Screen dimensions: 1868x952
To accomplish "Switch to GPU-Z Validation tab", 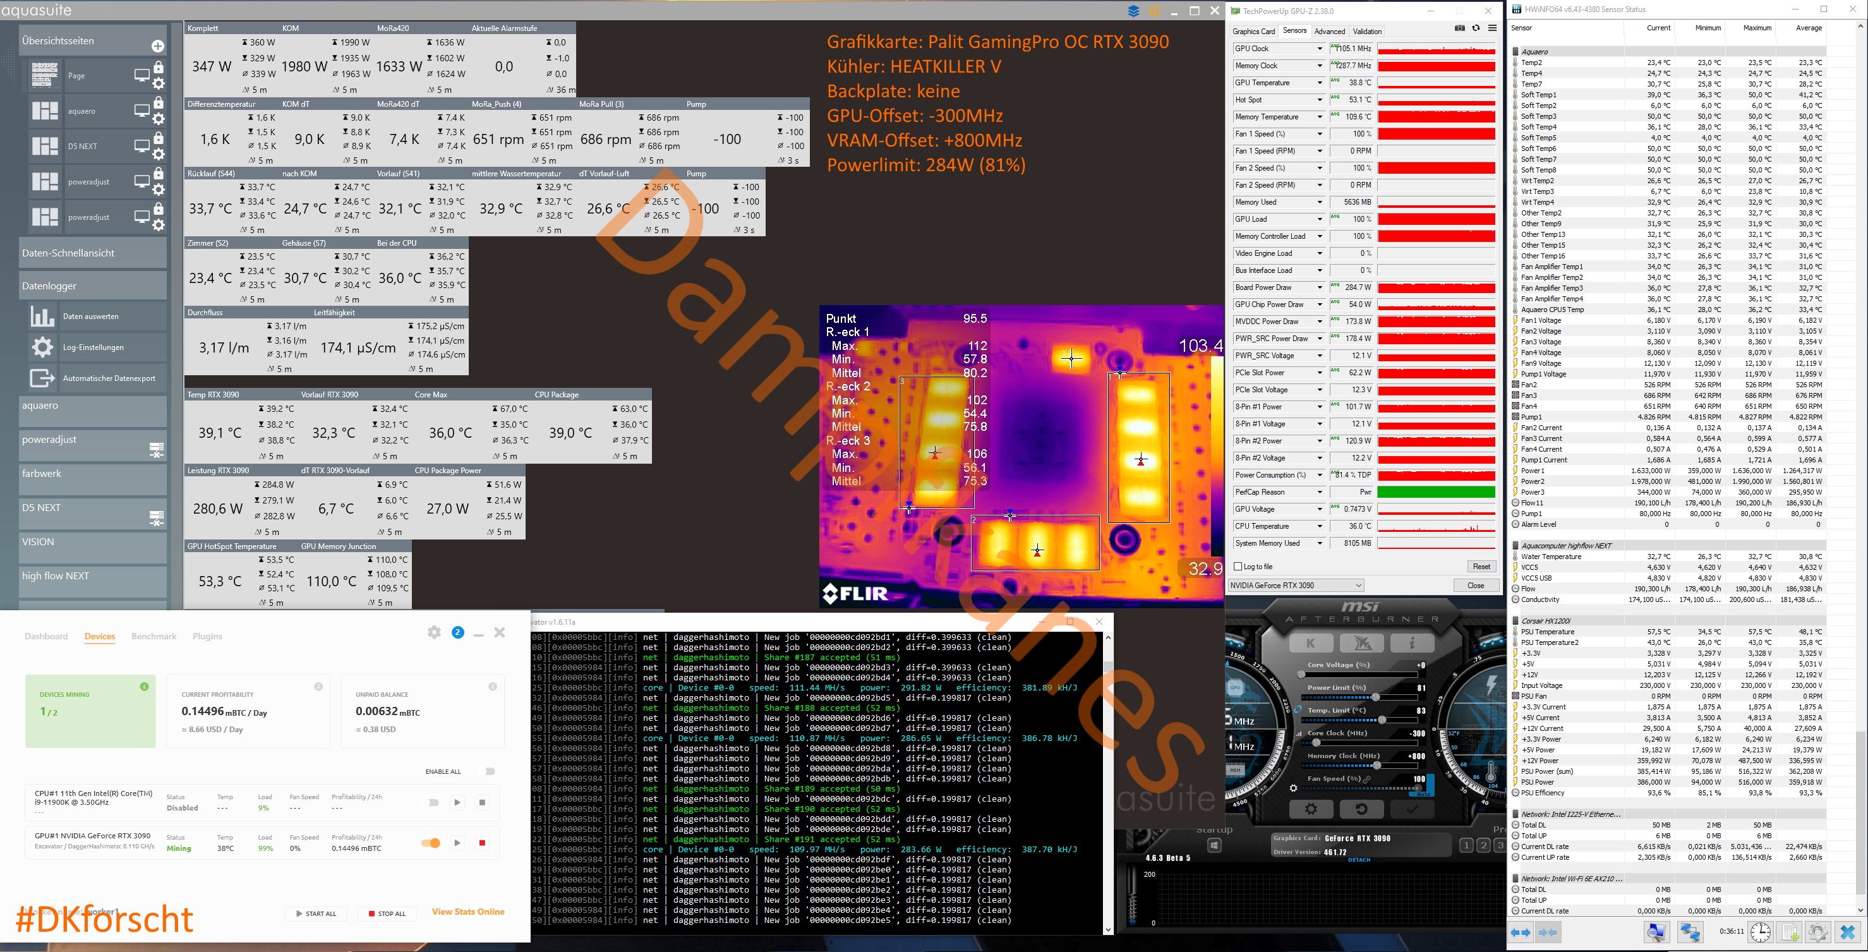I will (1367, 31).
